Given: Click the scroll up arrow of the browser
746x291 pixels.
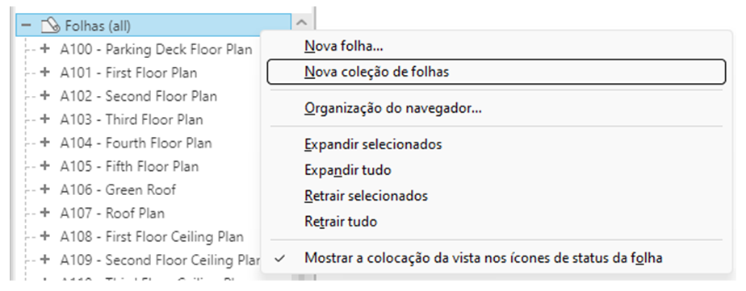Looking at the screenshot, I should (302, 23).
